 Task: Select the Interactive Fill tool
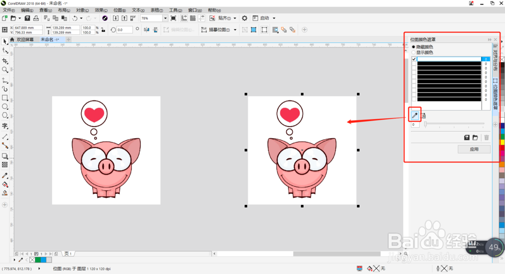5,185
